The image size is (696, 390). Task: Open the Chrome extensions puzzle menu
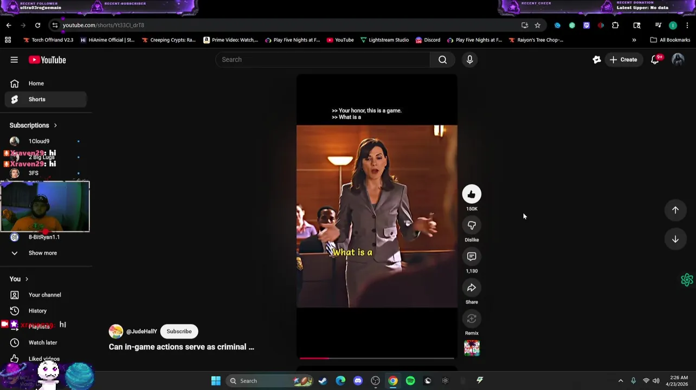(x=615, y=25)
